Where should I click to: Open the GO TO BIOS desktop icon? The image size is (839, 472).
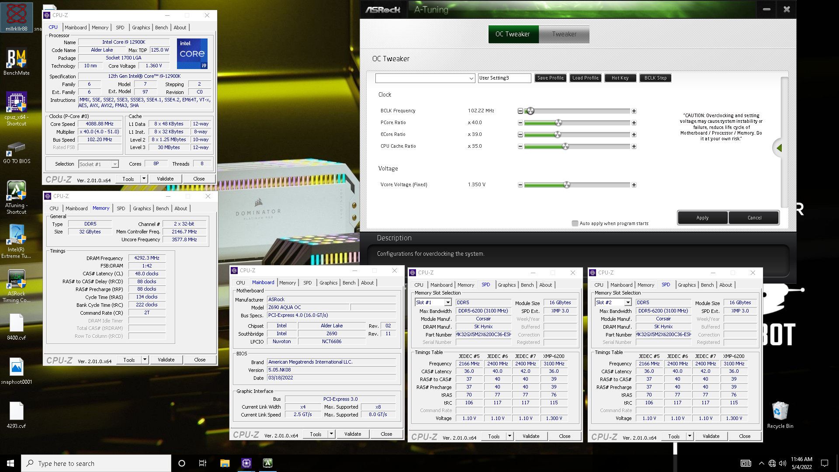pyautogui.click(x=17, y=153)
